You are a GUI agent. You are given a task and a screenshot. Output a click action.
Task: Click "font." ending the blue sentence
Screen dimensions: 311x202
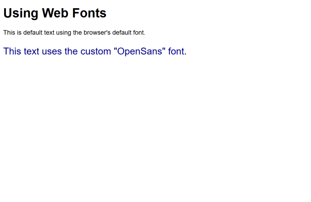[x=177, y=51]
